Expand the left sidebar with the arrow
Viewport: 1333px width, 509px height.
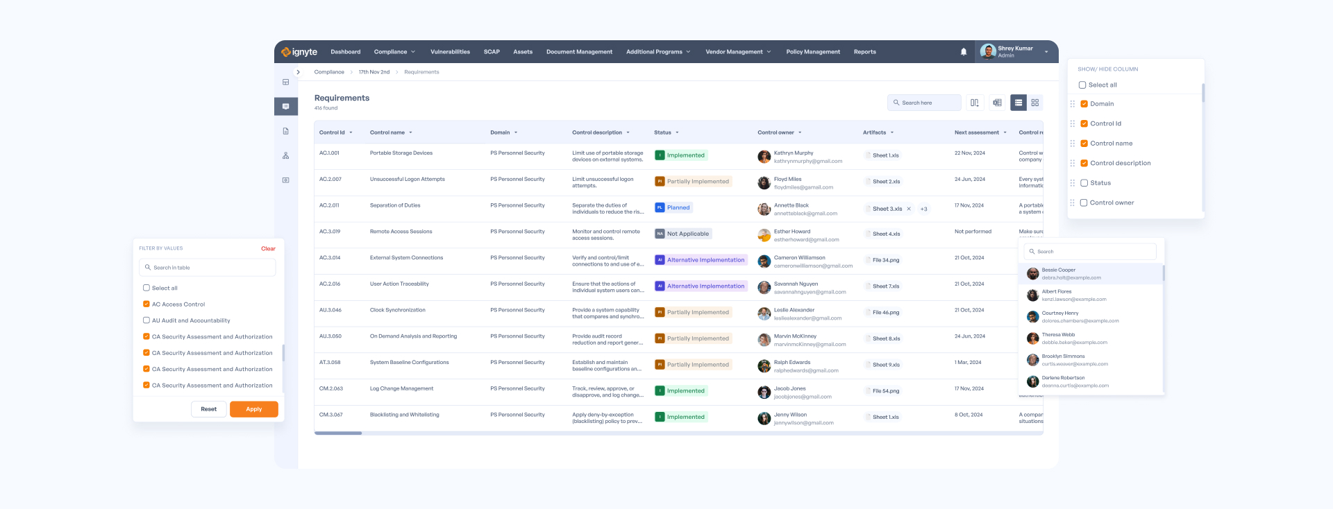tap(298, 72)
